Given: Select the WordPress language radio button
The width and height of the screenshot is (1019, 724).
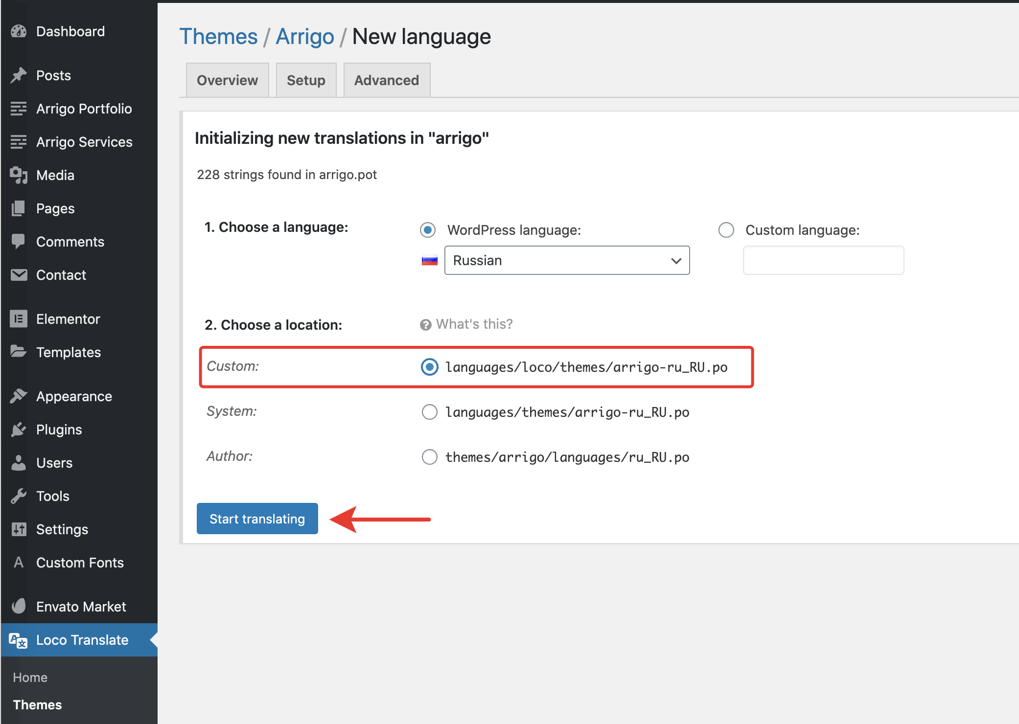Looking at the screenshot, I should pyautogui.click(x=428, y=230).
